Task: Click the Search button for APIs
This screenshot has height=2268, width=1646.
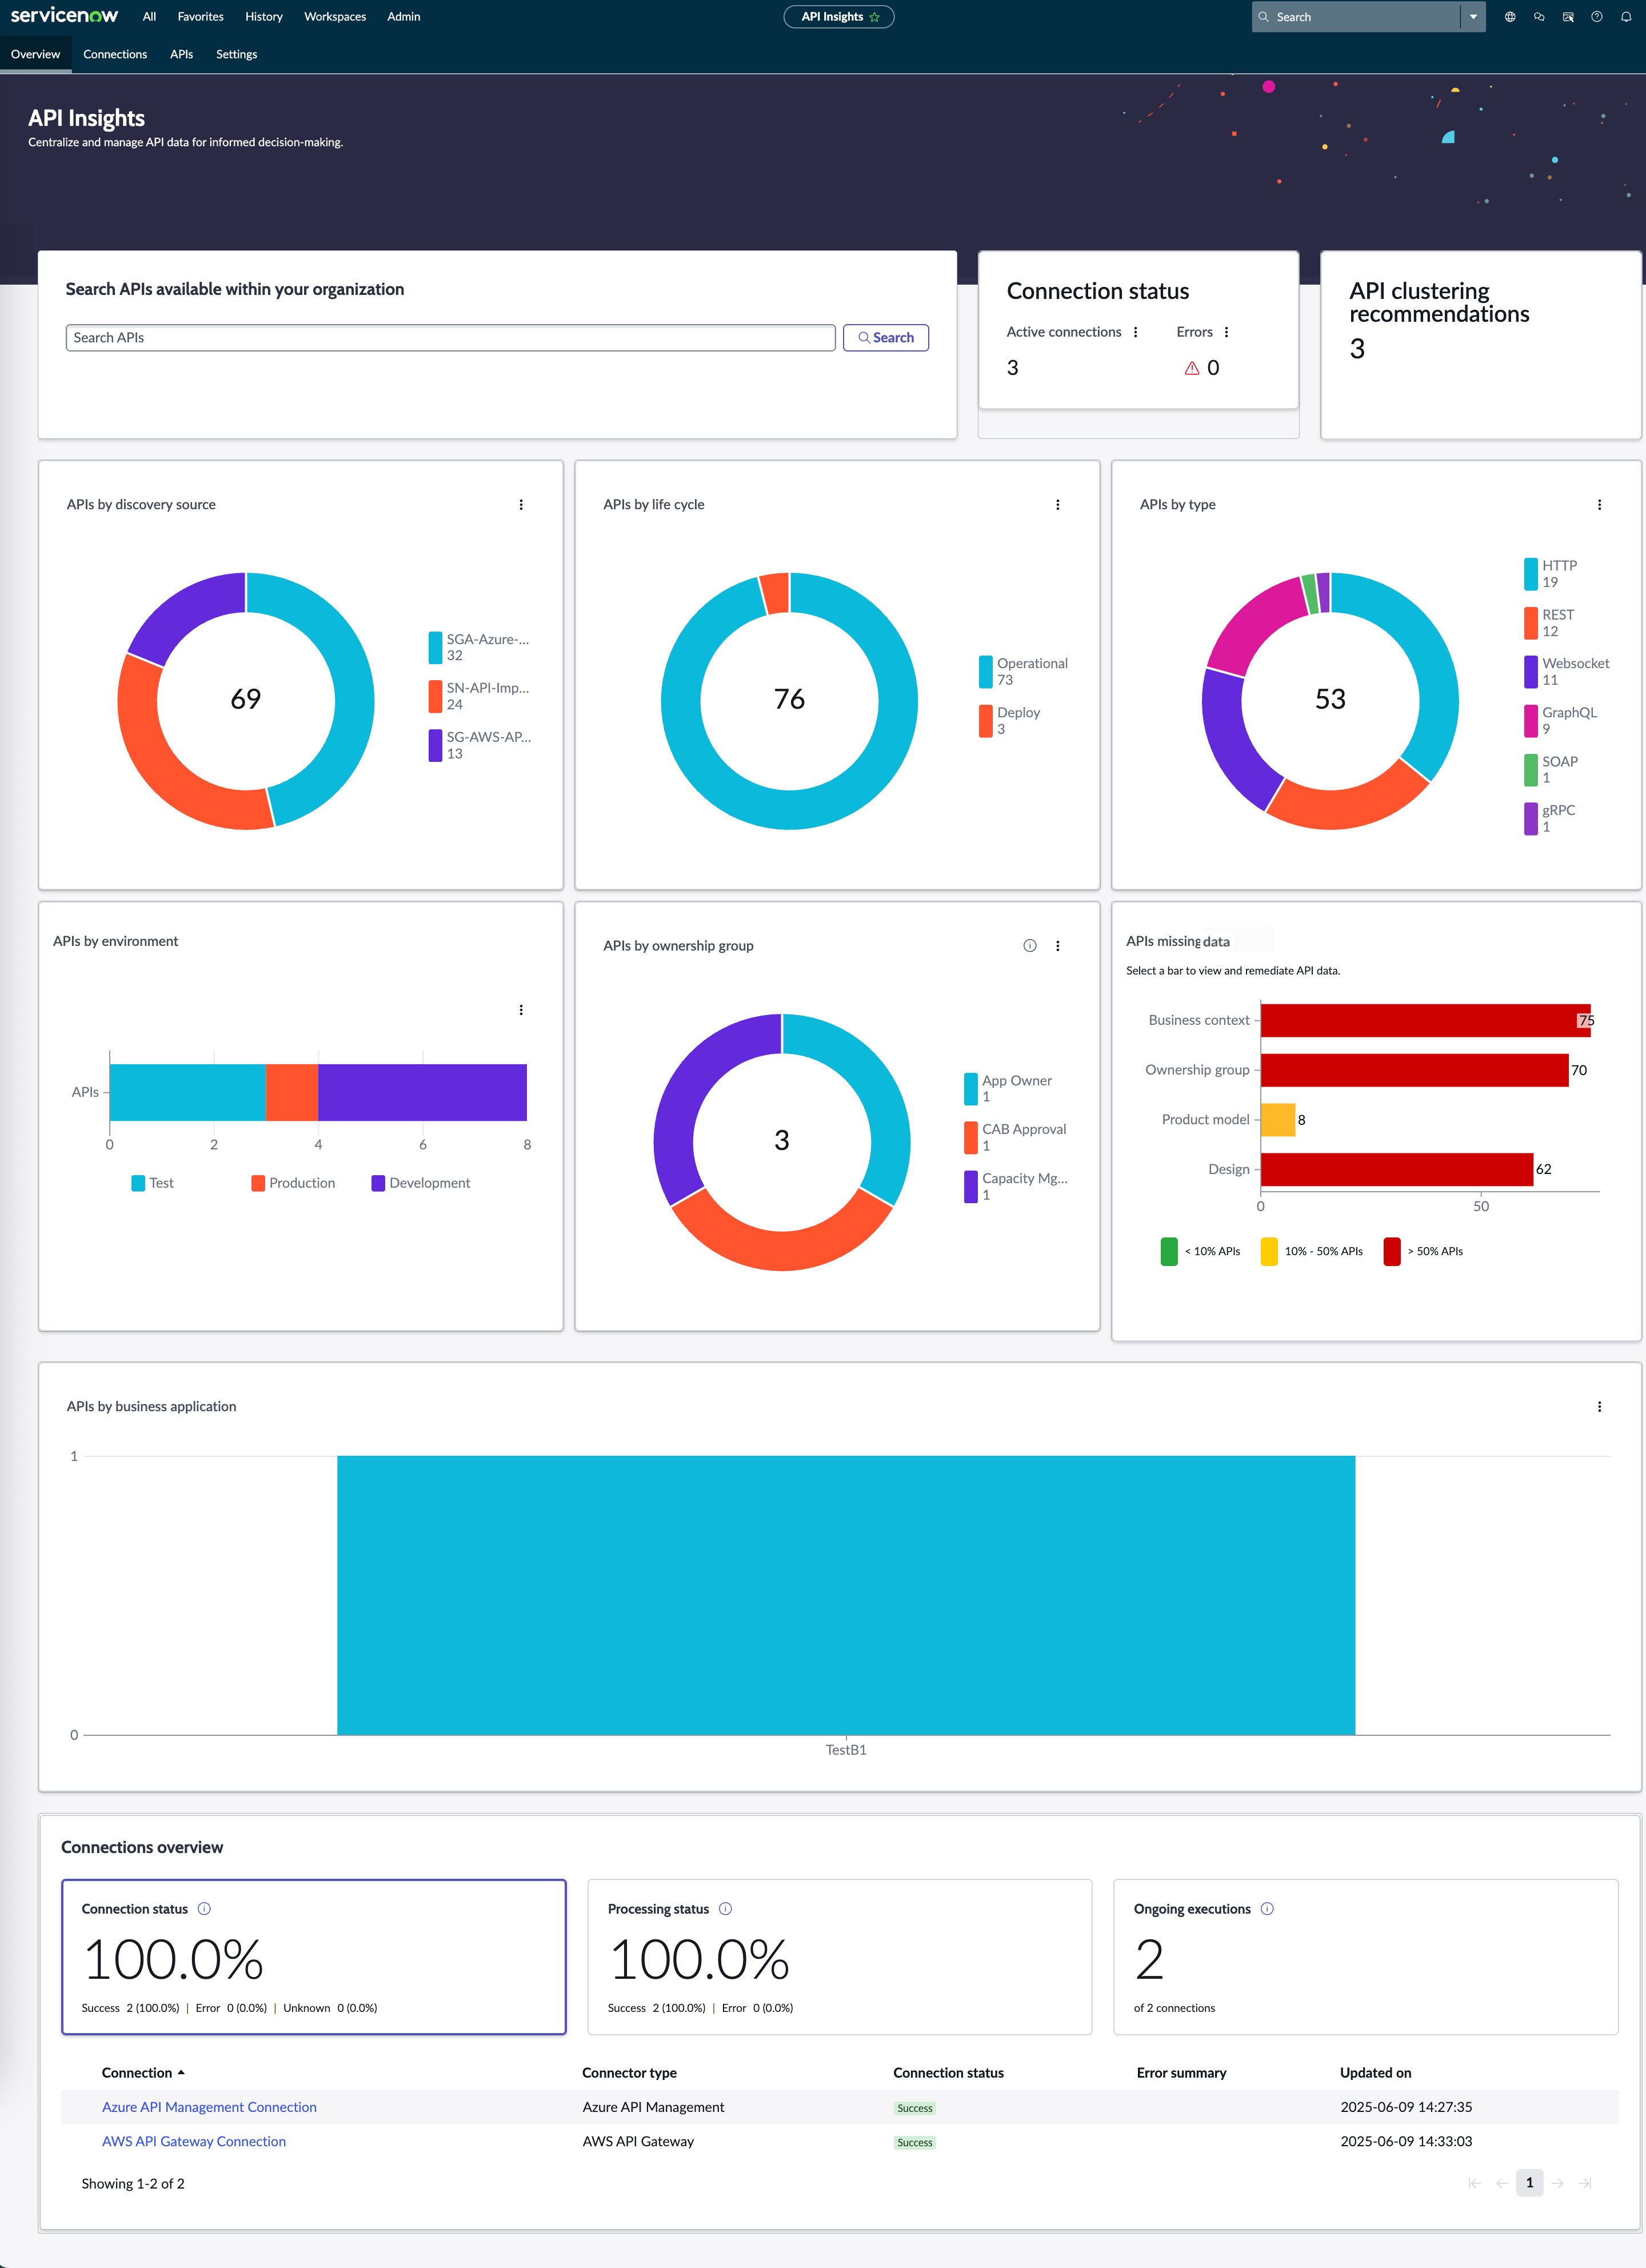Action: tap(886, 337)
